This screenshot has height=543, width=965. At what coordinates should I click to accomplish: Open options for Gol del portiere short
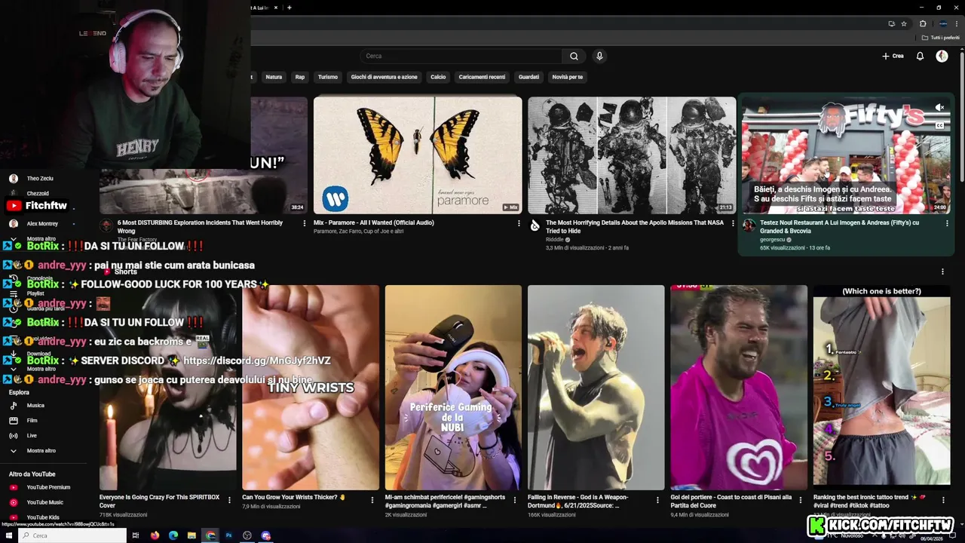pos(800,499)
